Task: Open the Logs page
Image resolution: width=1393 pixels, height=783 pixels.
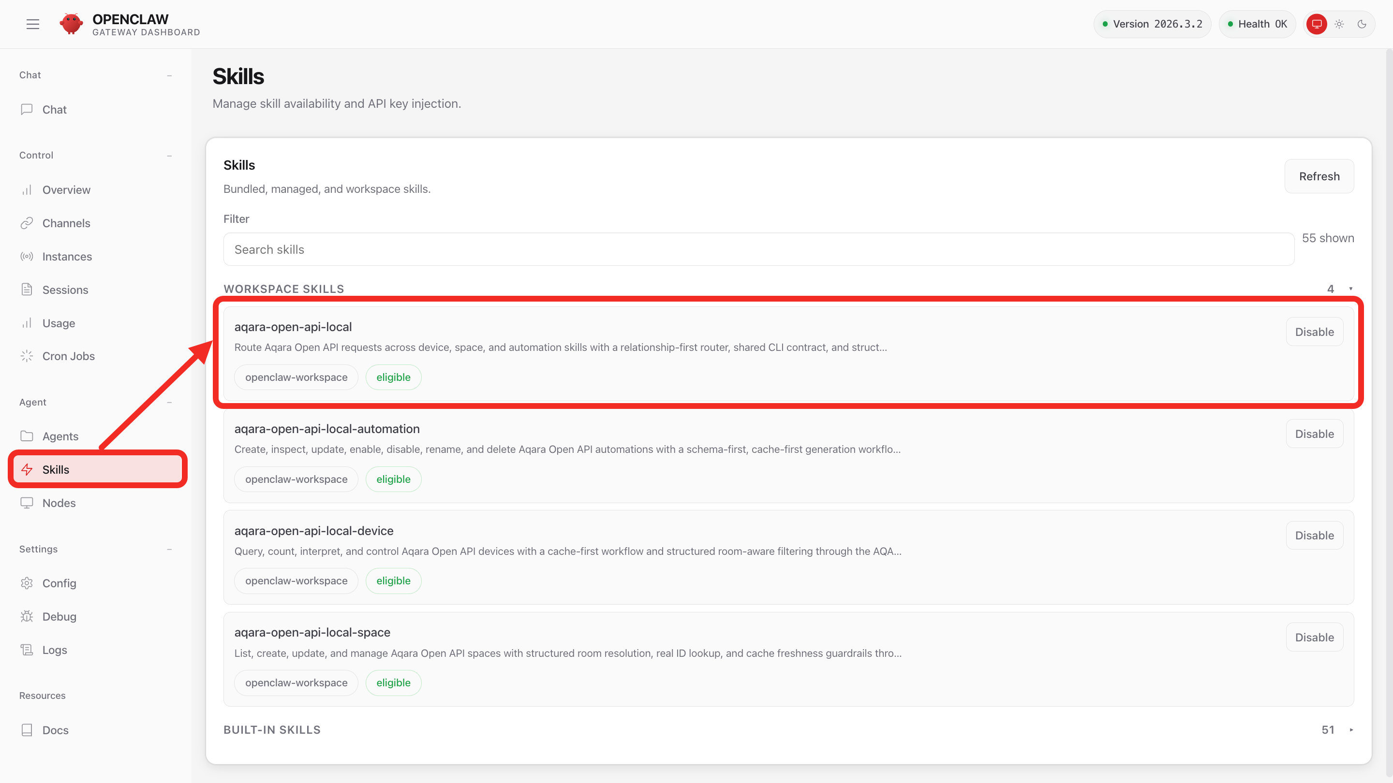Action: coord(97,650)
